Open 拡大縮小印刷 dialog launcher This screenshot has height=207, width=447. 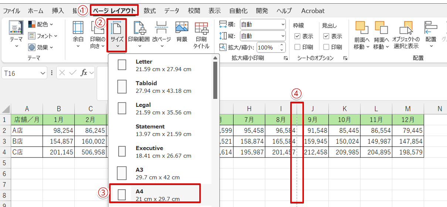point(286,58)
